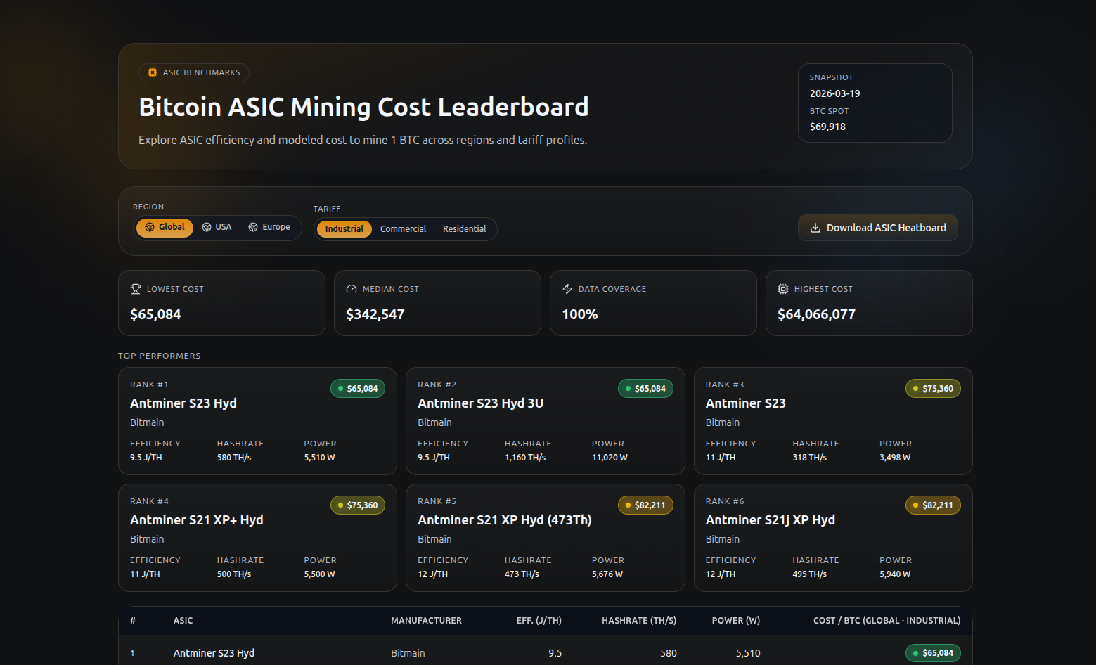
Task: Open the Global region selector
Action: coord(164,226)
